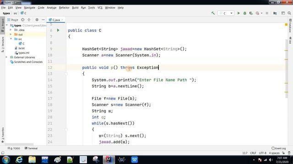Open the Run menu
The image size is (293, 164).
pyautogui.click(x=83, y=8)
